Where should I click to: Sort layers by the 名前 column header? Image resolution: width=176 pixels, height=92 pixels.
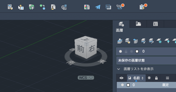click(x=136, y=78)
